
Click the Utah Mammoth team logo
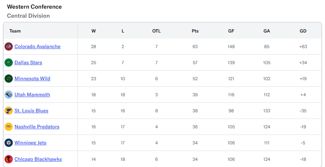(x=9, y=95)
